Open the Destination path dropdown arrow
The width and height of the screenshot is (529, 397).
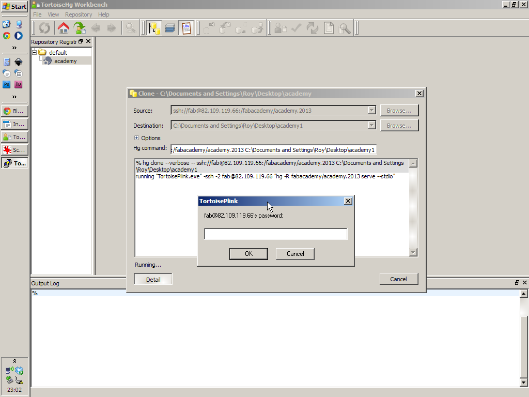click(x=371, y=125)
